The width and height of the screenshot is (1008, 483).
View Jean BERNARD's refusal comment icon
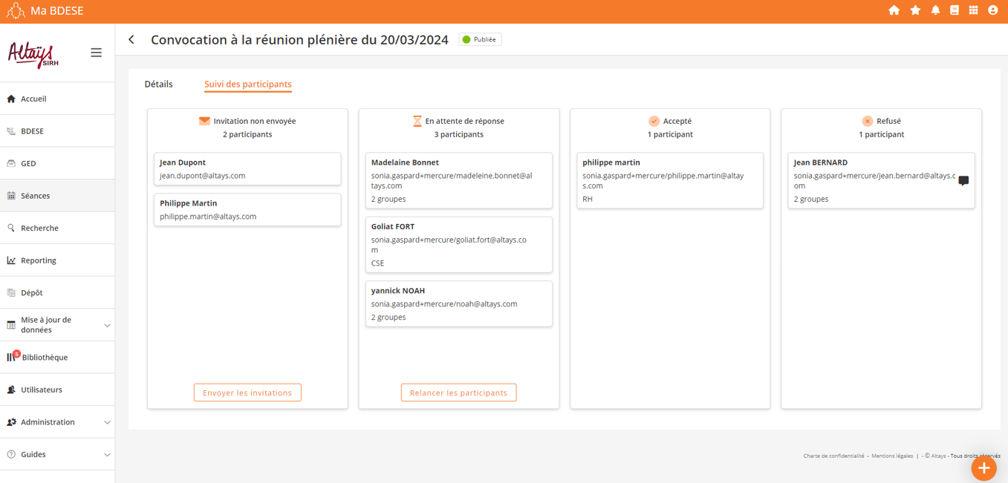click(963, 180)
